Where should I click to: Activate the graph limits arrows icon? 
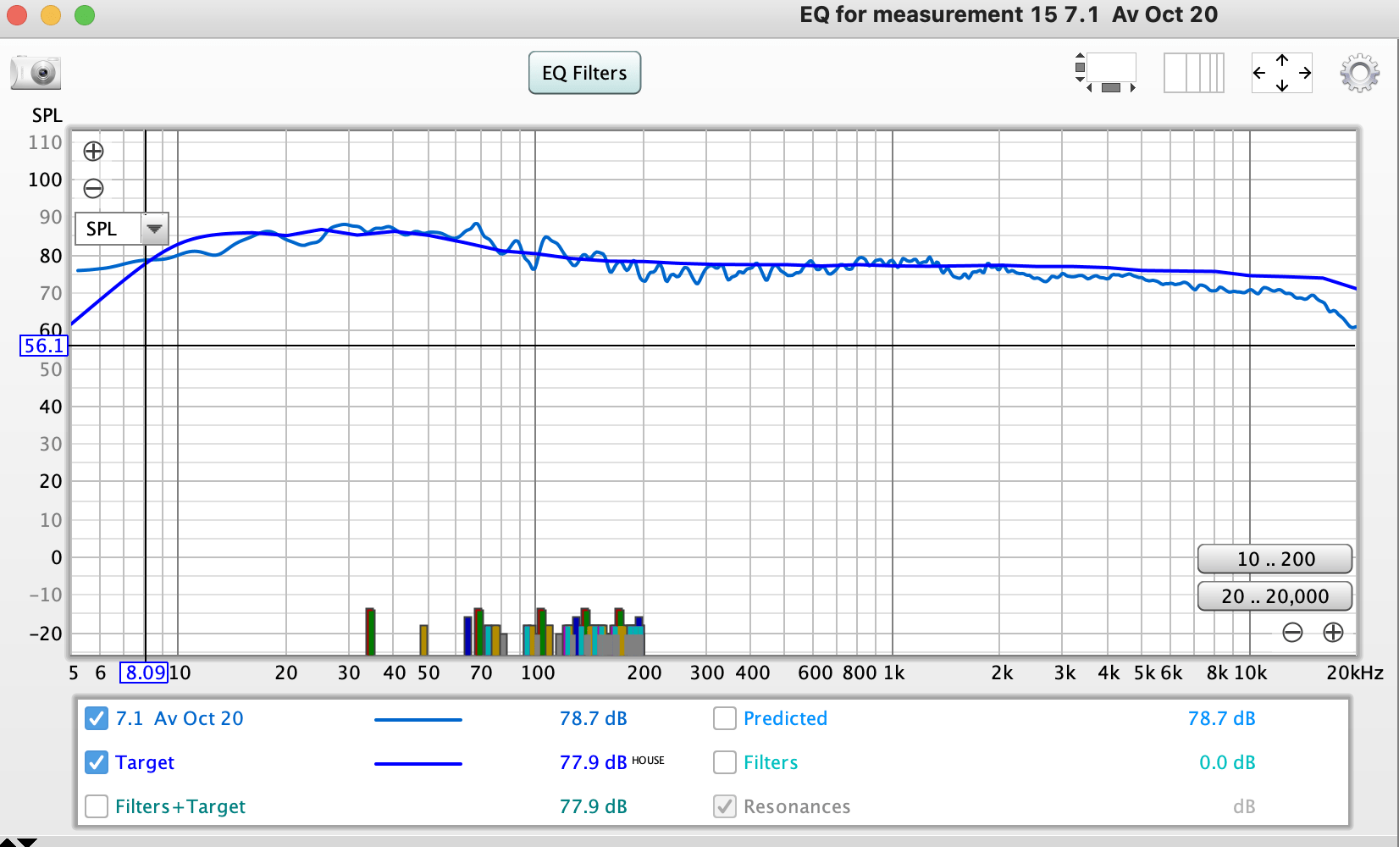coord(1282,73)
